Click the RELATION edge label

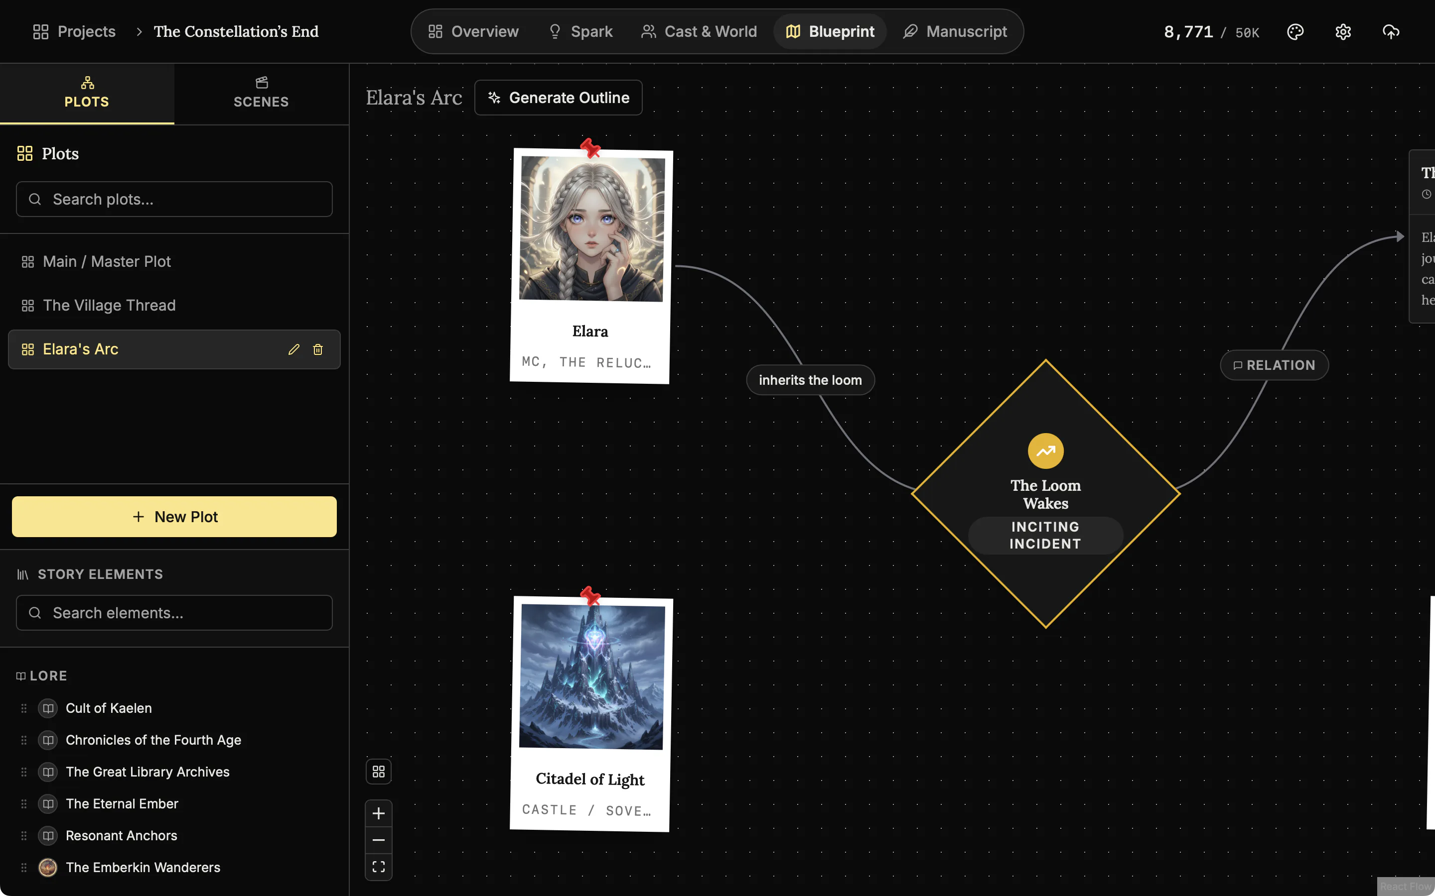pos(1274,365)
